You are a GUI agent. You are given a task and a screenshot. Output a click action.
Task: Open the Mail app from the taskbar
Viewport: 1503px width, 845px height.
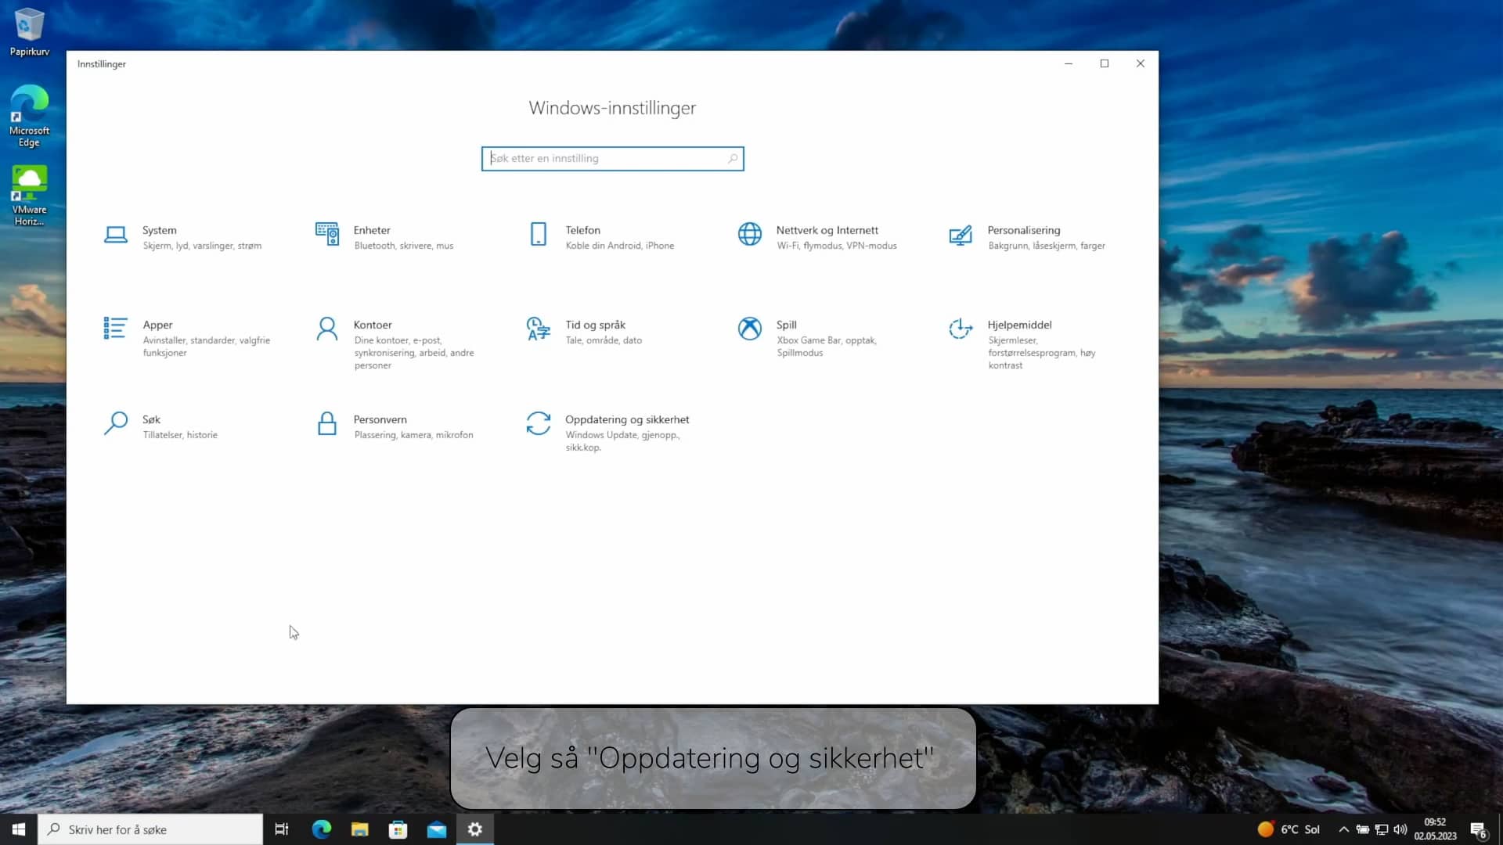click(x=436, y=829)
